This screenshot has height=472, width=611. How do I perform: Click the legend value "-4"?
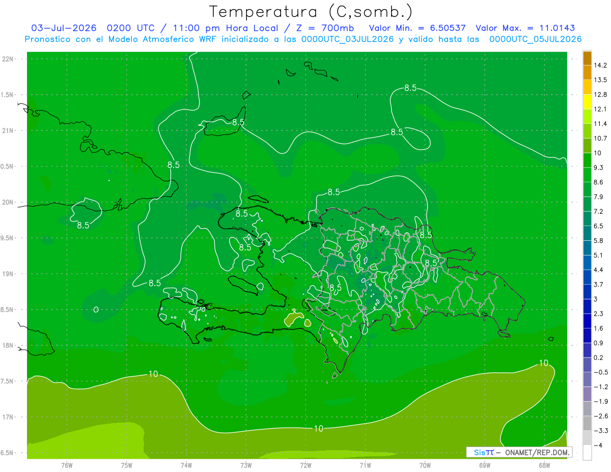pyautogui.click(x=598, y=446)
